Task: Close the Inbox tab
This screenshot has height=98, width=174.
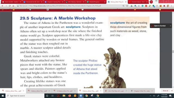Action: tap(20, 2)
